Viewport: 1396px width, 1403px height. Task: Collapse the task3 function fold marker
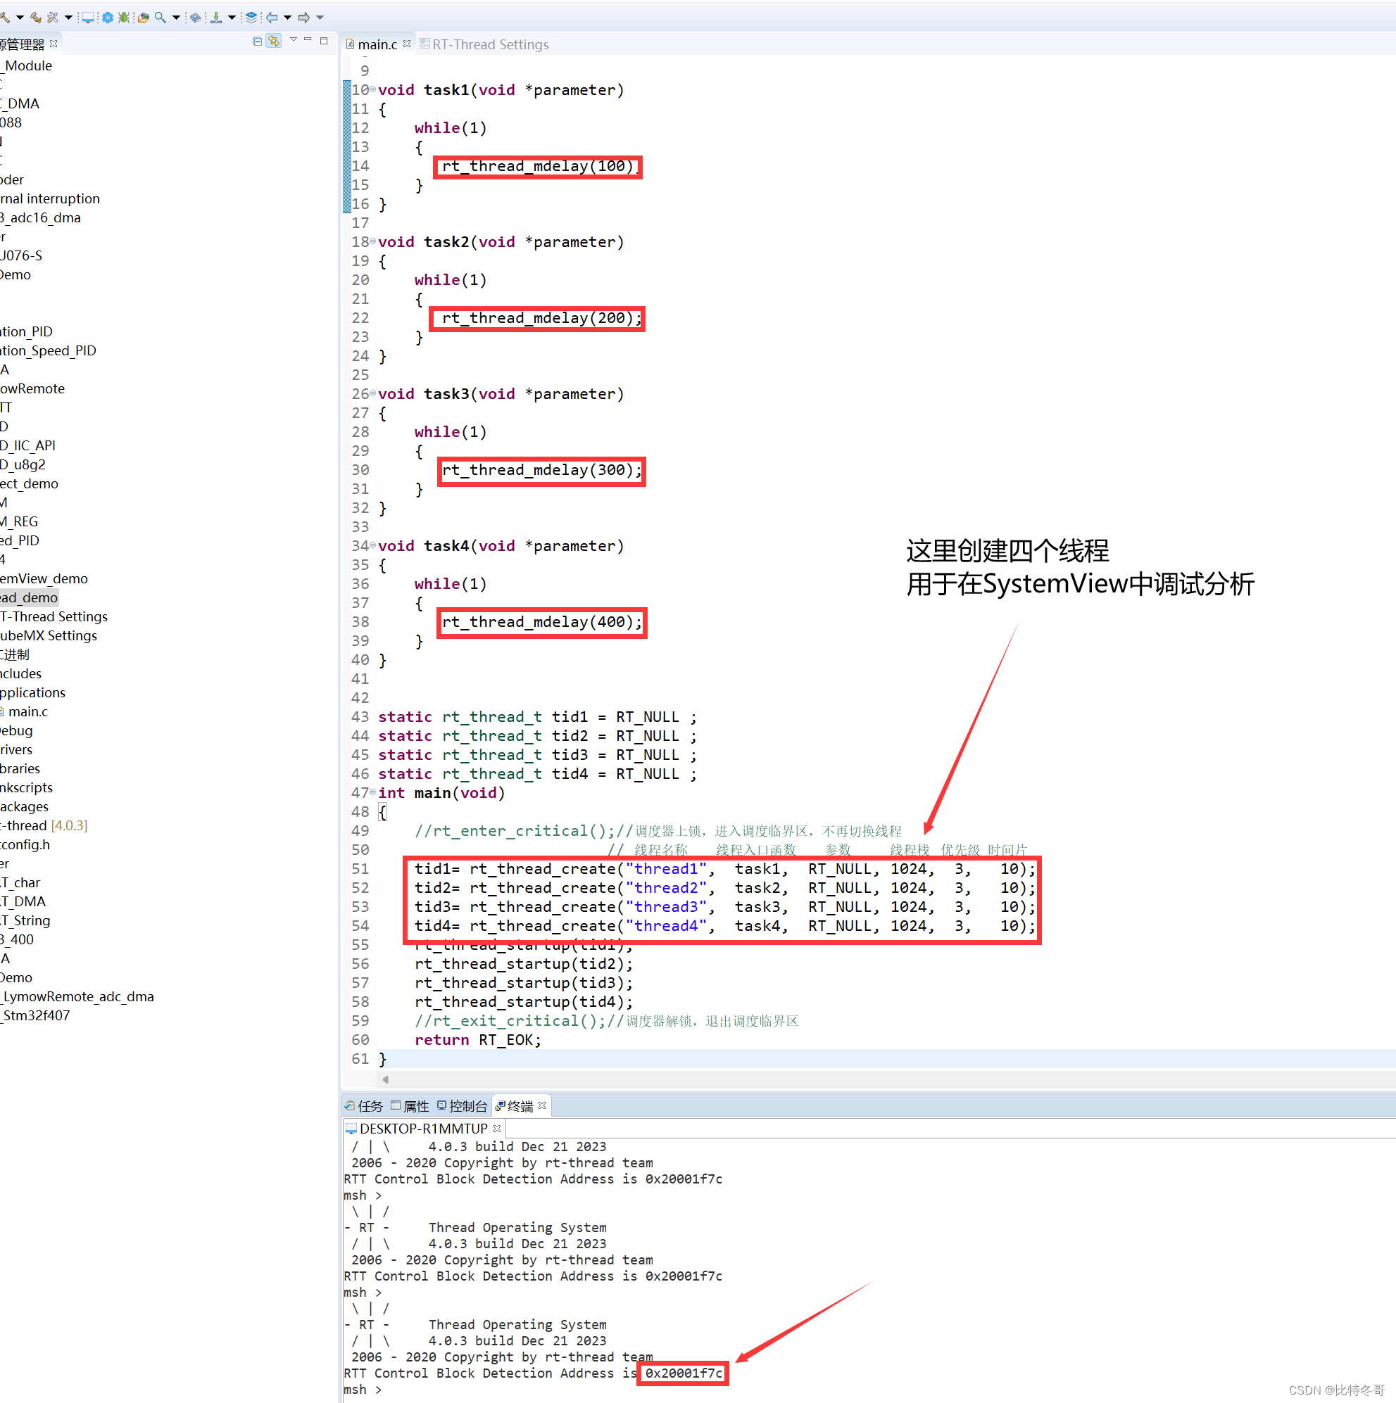point(373,393)
